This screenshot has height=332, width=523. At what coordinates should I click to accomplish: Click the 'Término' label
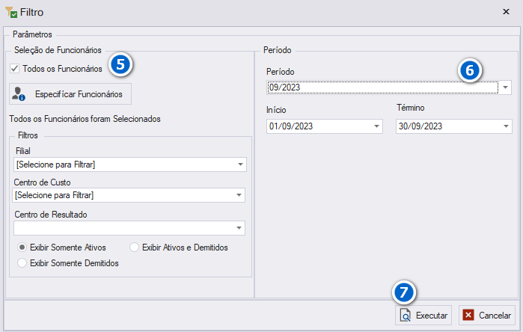411,108
